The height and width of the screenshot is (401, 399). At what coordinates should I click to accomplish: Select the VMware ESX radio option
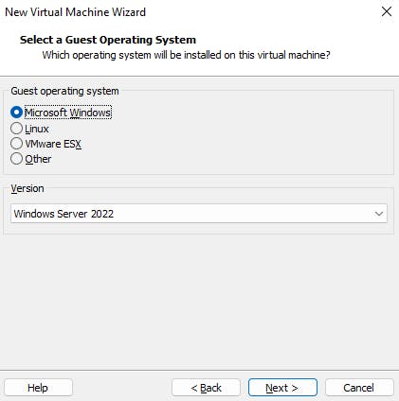(x=16, y=144)
